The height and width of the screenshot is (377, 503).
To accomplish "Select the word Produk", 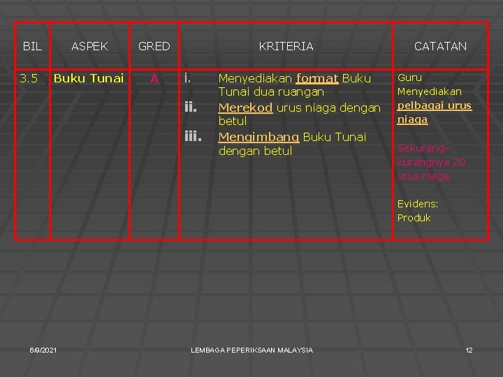I will (x=414, y=218).
